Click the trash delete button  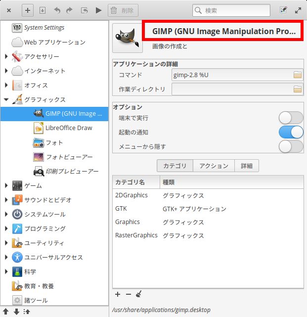coord(123,10)
